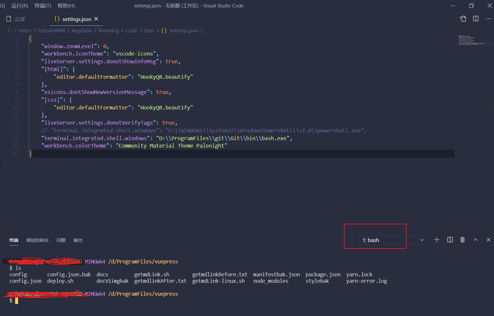Switch to the 调试控制台 panel tab
The image size is (494, 316).
click(37, 240)
